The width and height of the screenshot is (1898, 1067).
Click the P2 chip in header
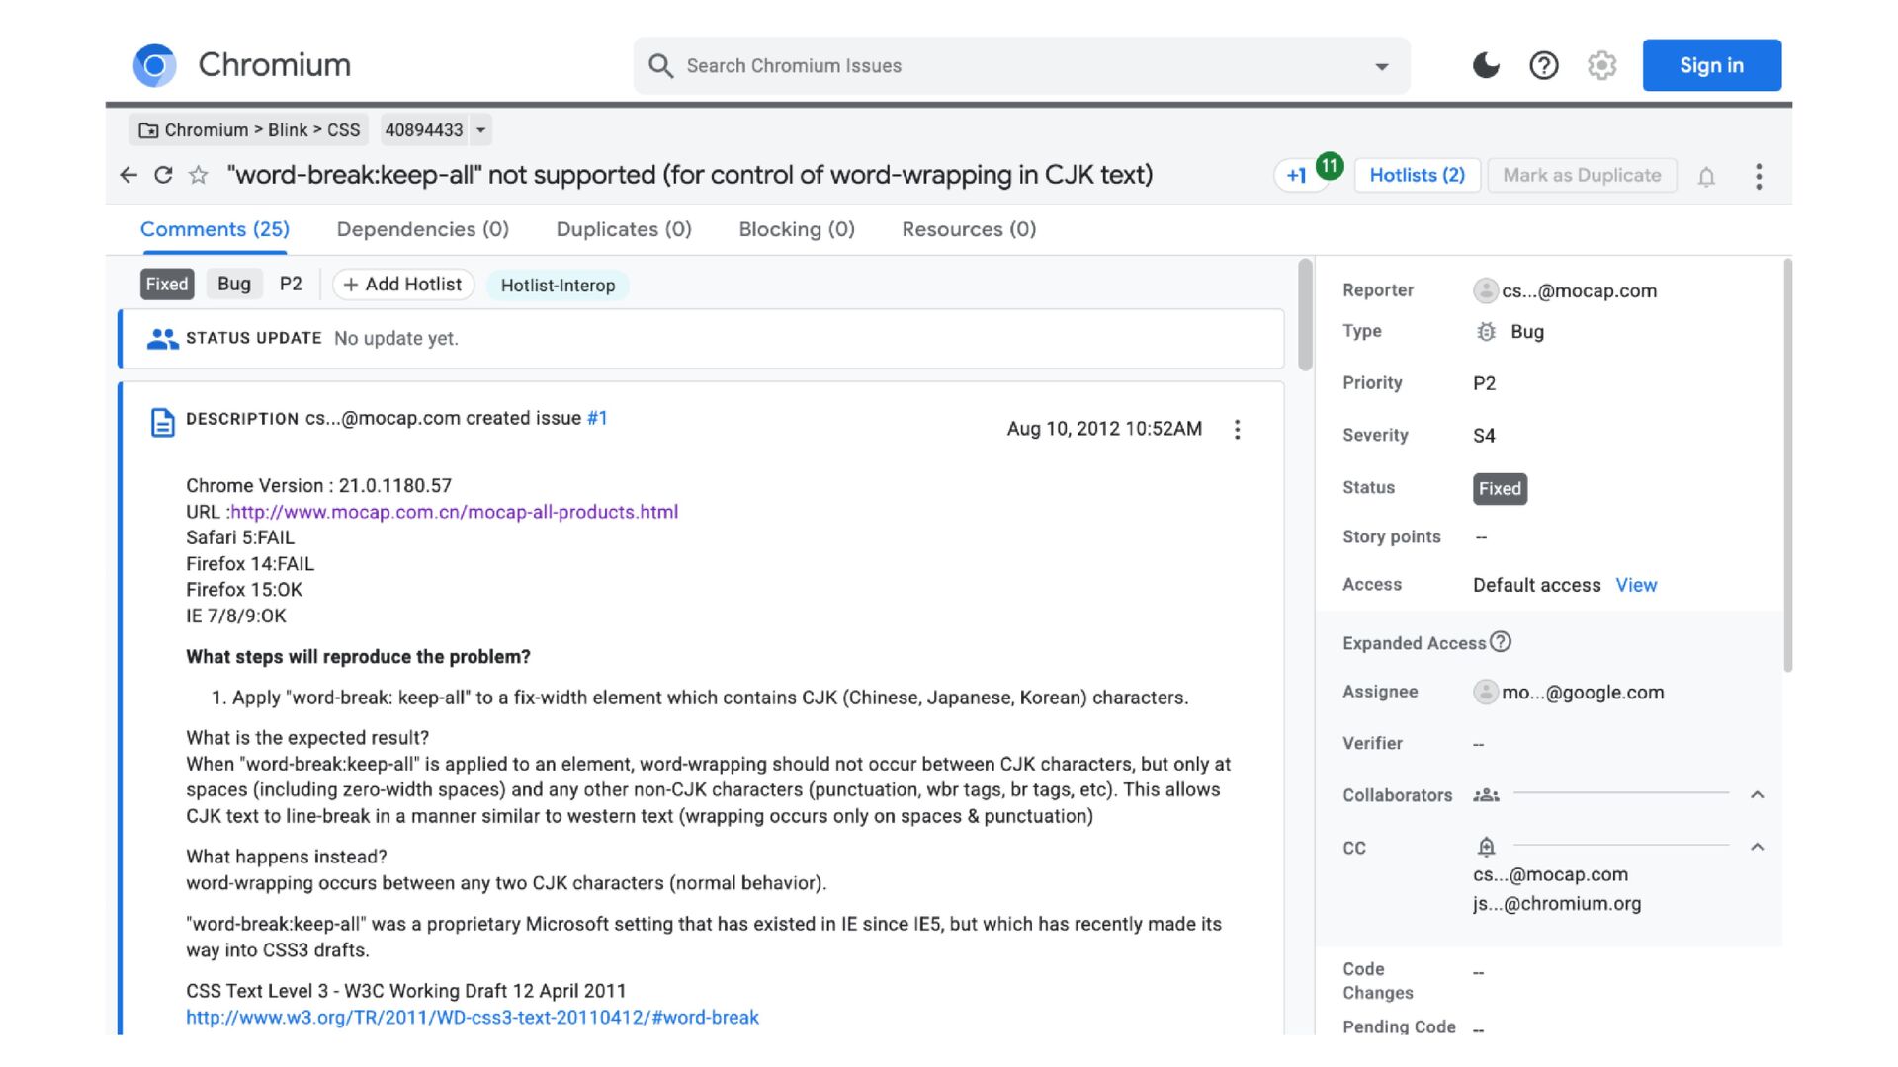point(291,285)
